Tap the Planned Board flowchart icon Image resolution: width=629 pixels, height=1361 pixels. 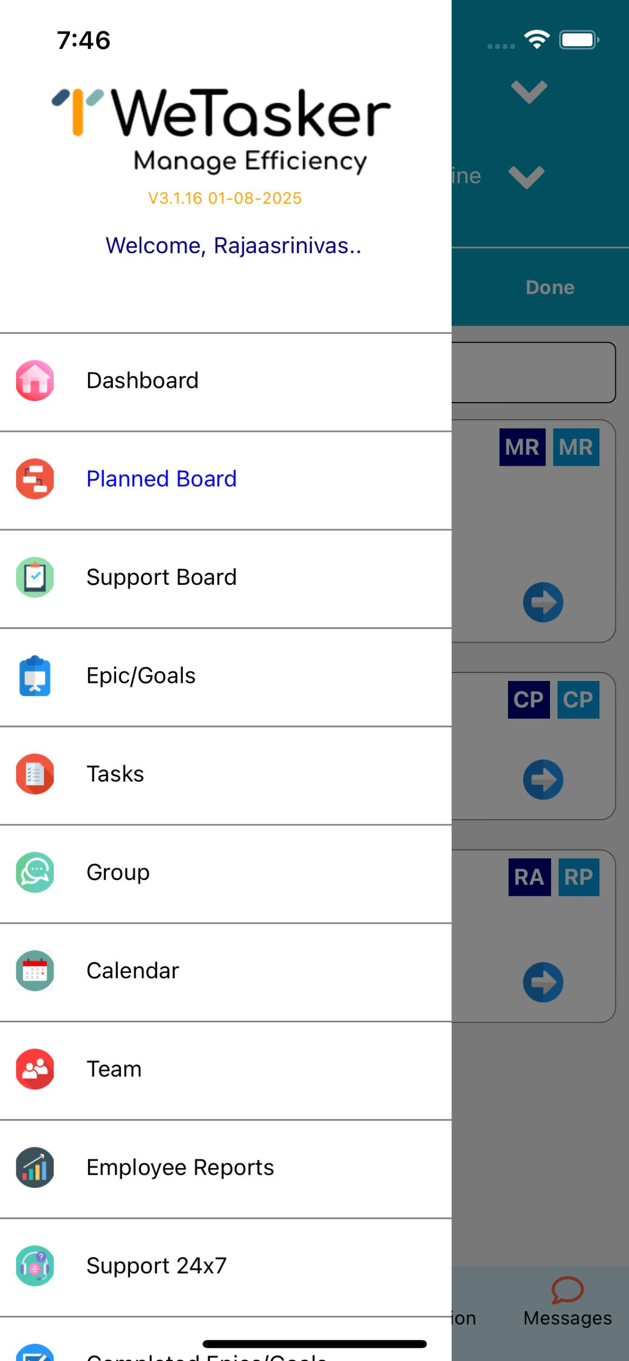click(35, 478)
